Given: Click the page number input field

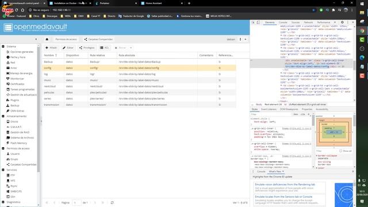Looking at the screenshot, I should pyautogui.click(x=76, y=202).
